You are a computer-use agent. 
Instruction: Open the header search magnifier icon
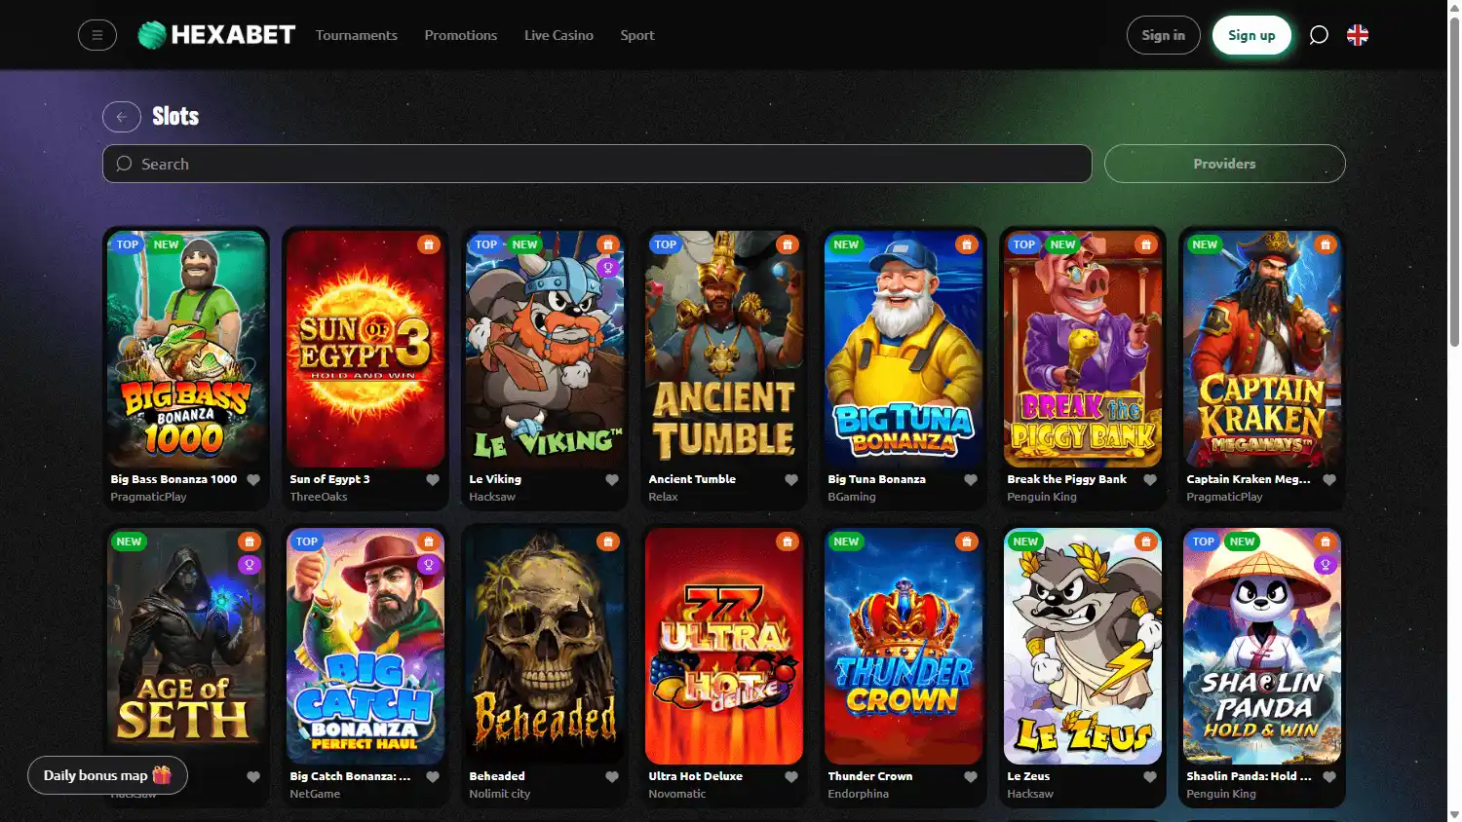(x=1319, y=35)
